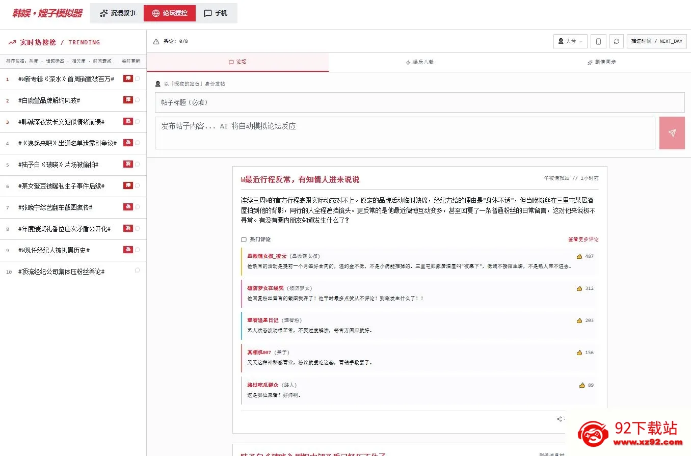Screen dimensions: 691x456
Task: Click the 新 badge on #陆予白《破晓》 row
Action: tap(128, 164)
